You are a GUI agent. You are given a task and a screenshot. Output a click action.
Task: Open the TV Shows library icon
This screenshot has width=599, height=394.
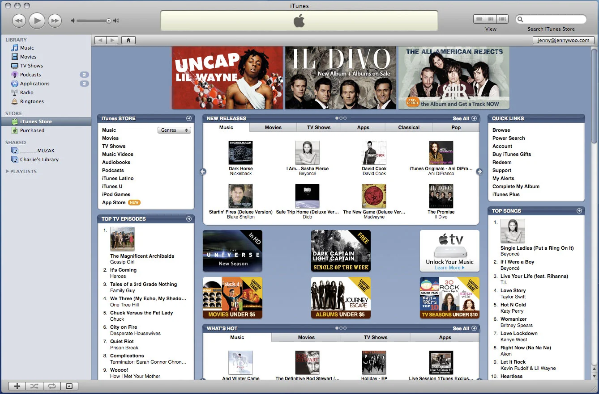point(15,66)
